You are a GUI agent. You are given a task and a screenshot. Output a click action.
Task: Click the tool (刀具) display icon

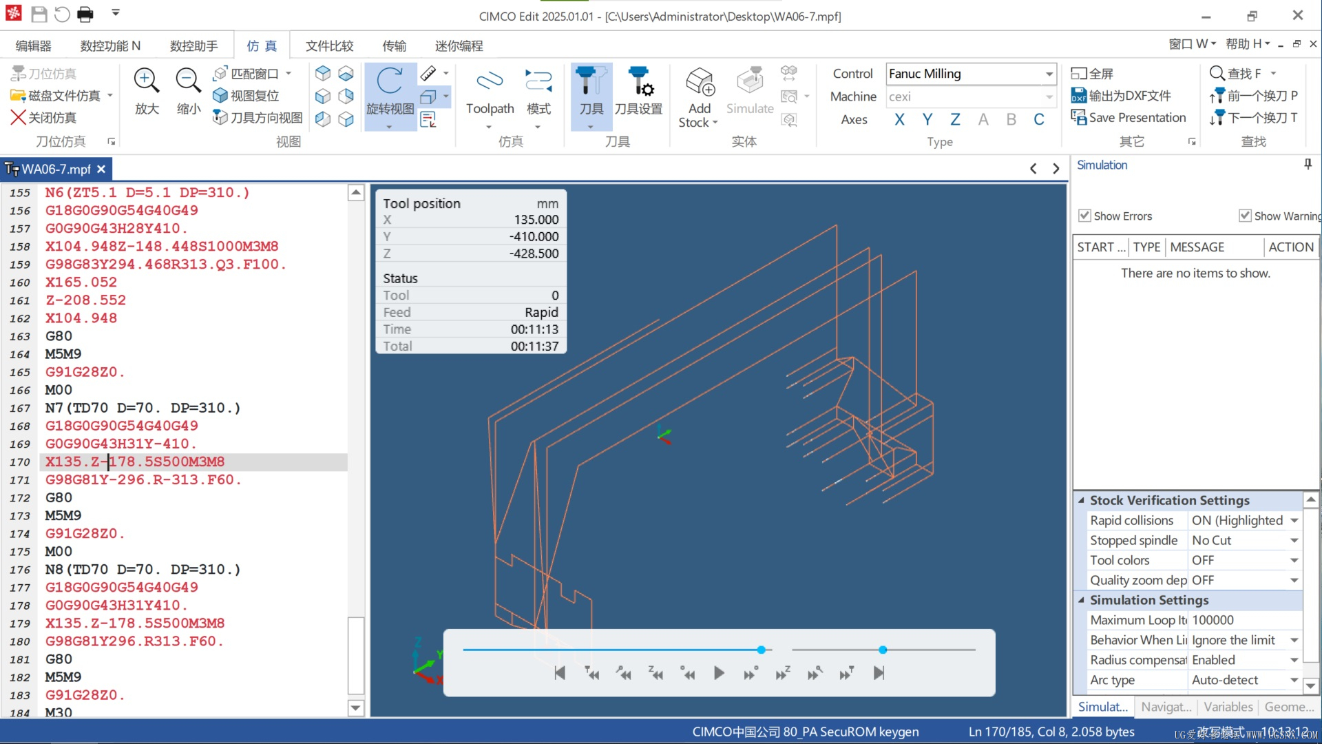(591, 81)
